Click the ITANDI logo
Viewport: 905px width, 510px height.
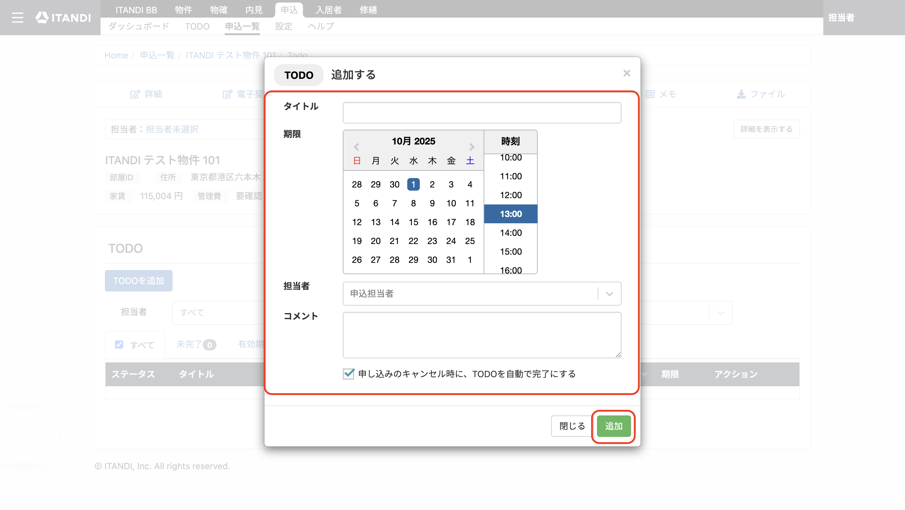click(63, 18)
